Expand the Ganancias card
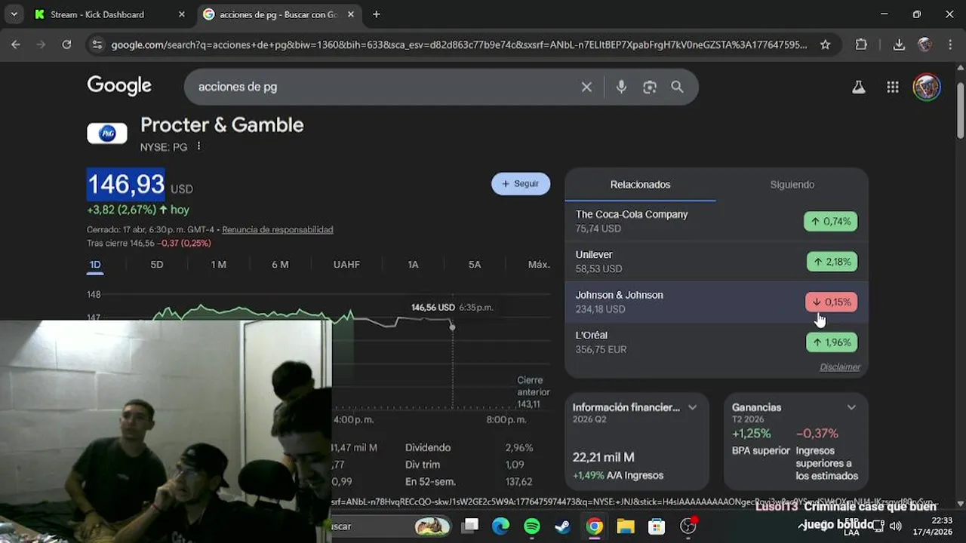The image size is (966, 543). pos(851,407)
